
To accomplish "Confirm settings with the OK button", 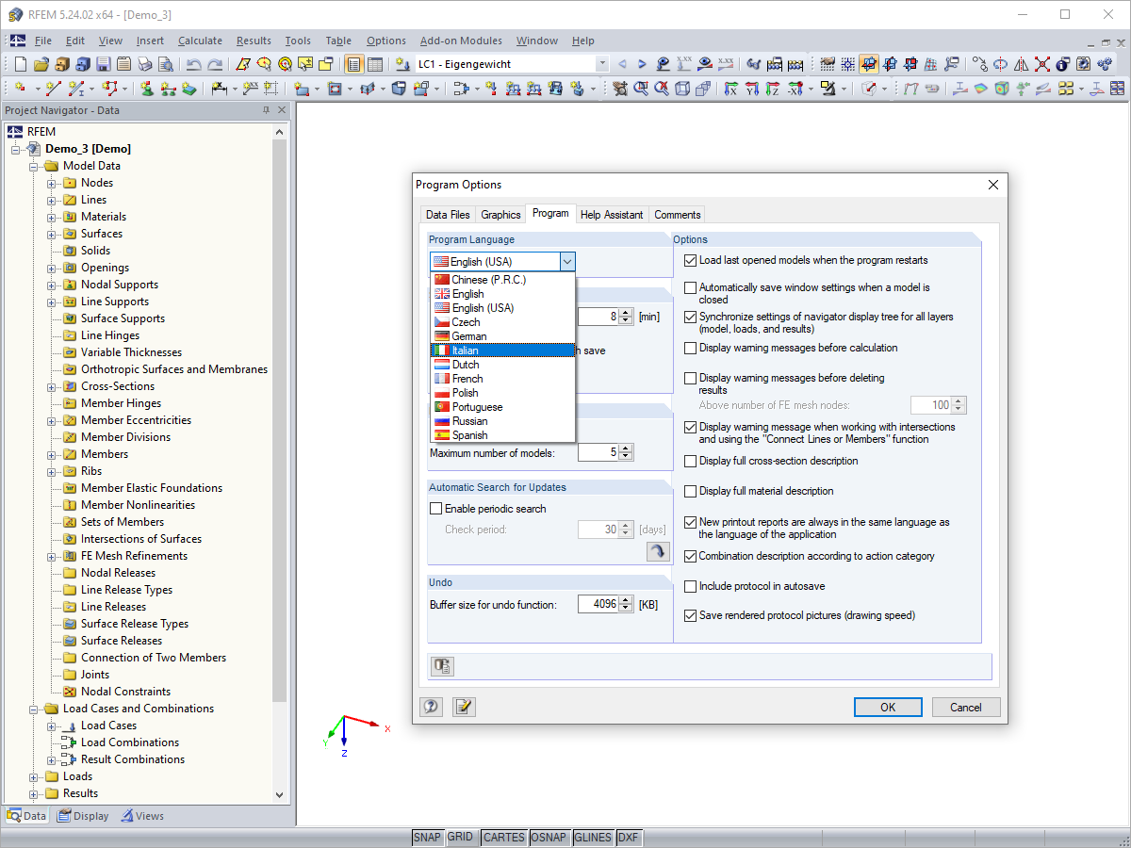I will (x=887, y=707).
